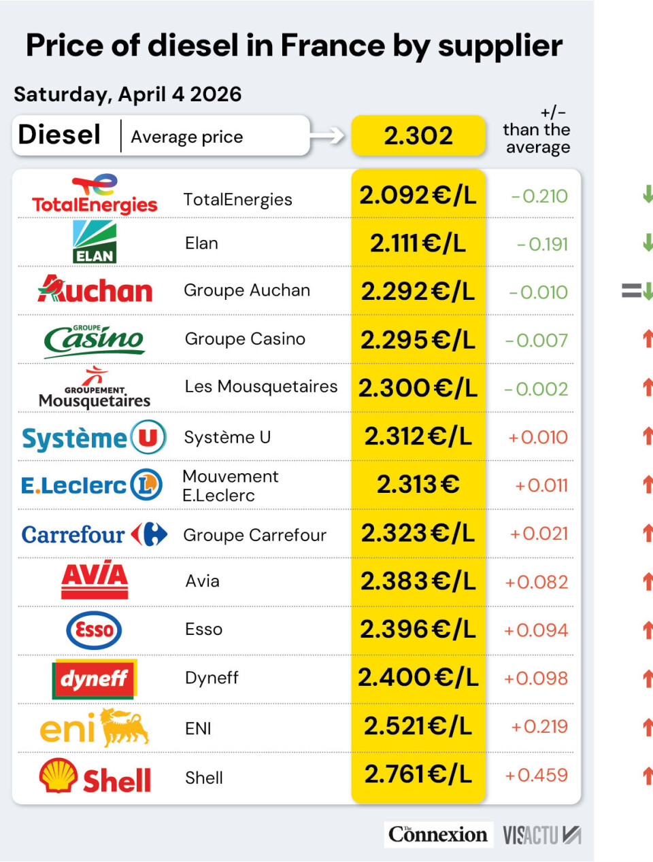Image resolution: width=653 pixels, height=862 pixels.
Task: Click the Esso oval logo
Action: pos(95,630)
